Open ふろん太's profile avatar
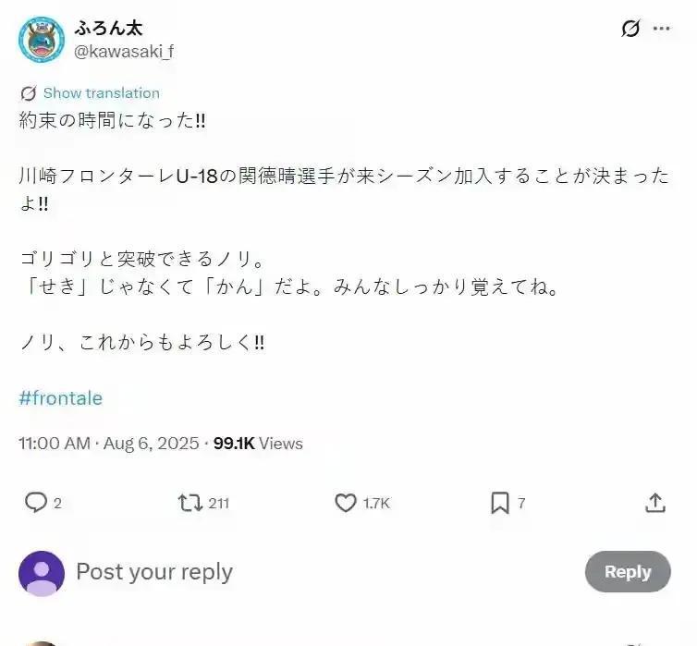This screenshot has height=646, width=697. pyautogui.click(x=42, y=40)
